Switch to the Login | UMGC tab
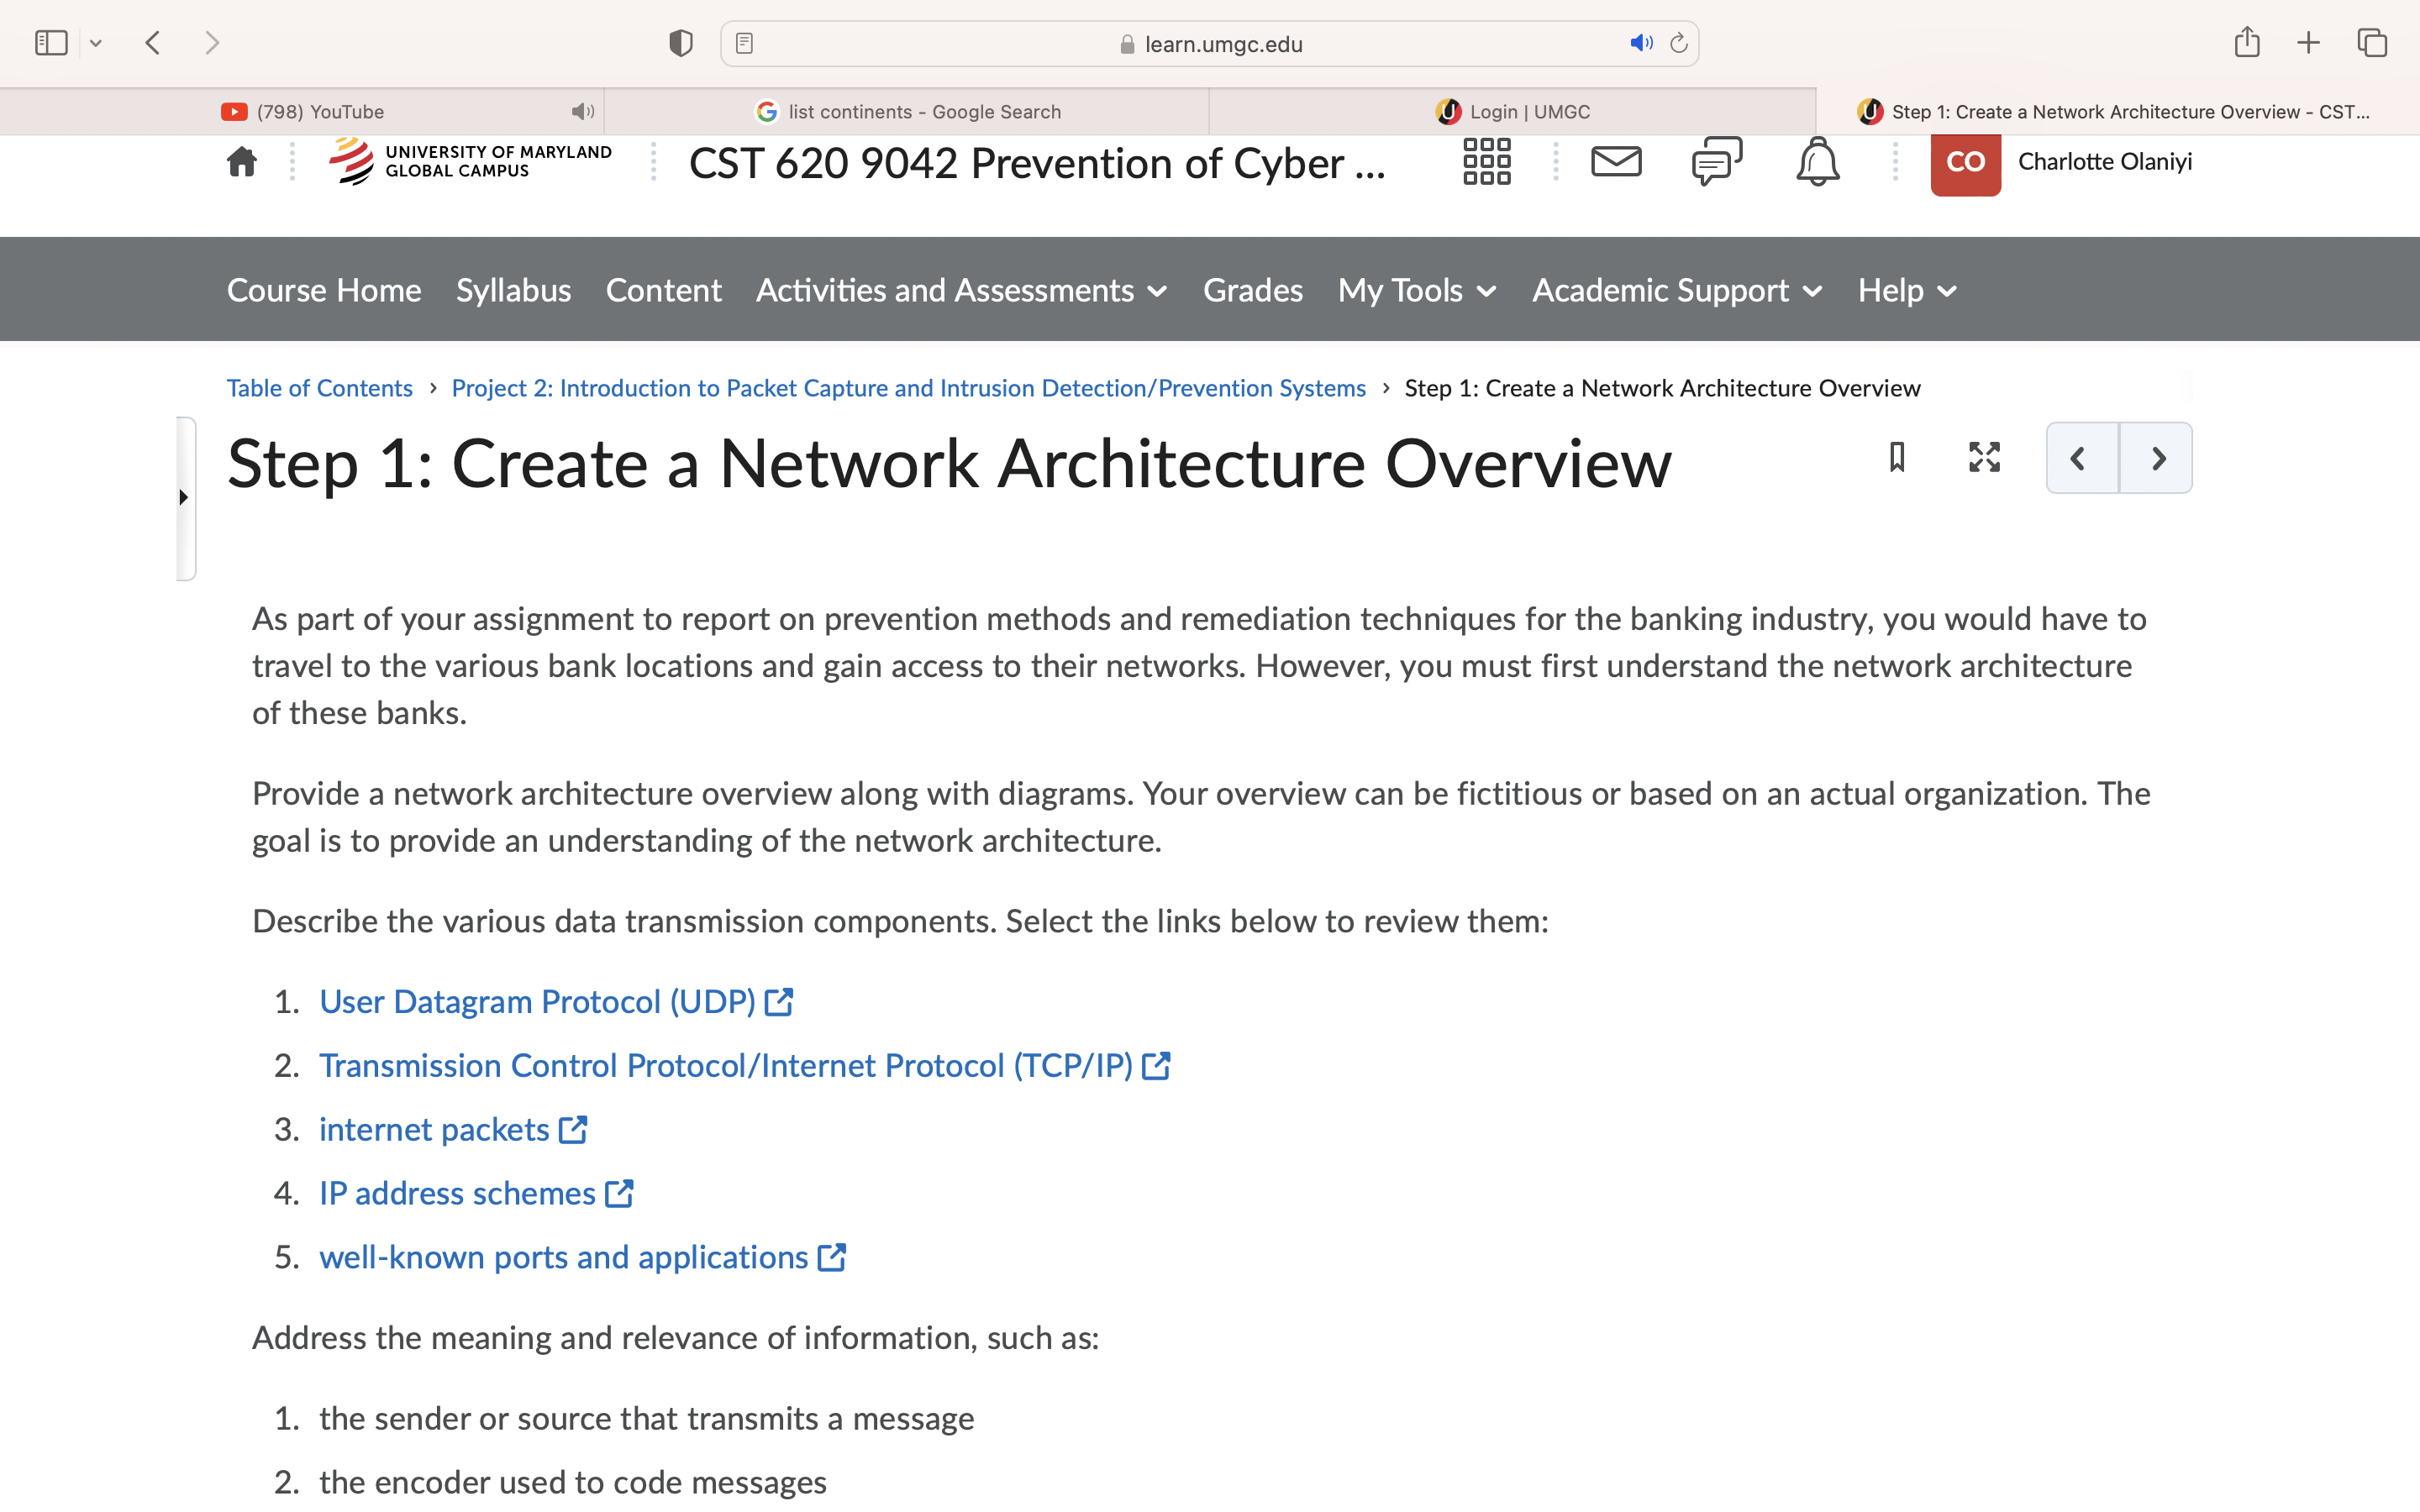 tap(1512, 111)
